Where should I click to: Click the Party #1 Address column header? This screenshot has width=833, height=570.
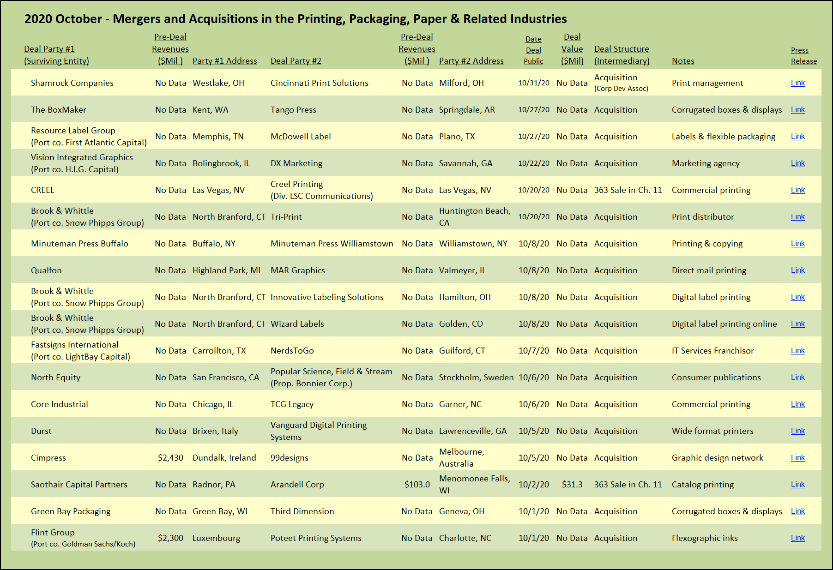[225, 61]
